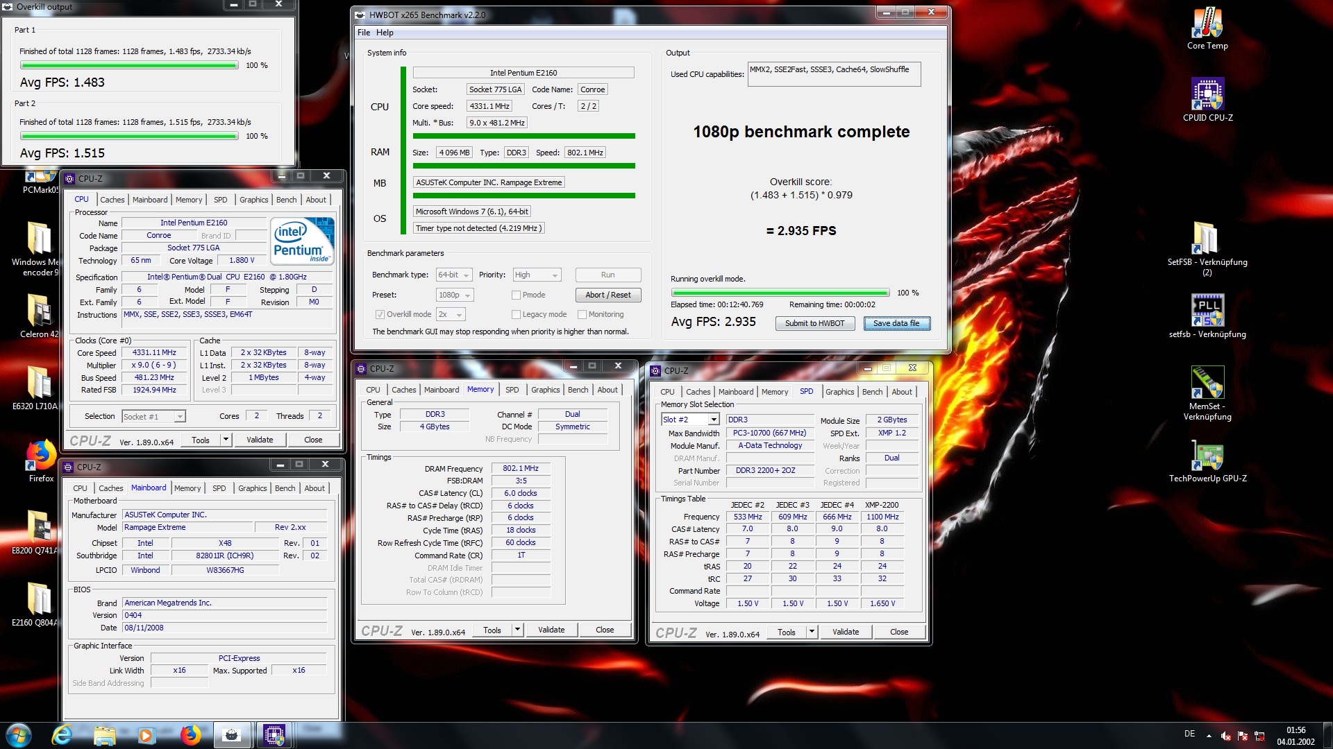The height and width of the screenshot is (749, 1333).
Task: Switch to Graphics tab in CPU-Z SPD window
Action: (839, 392)
